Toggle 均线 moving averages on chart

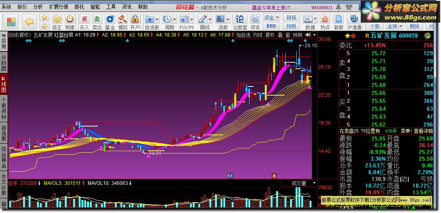coord(257,35)
